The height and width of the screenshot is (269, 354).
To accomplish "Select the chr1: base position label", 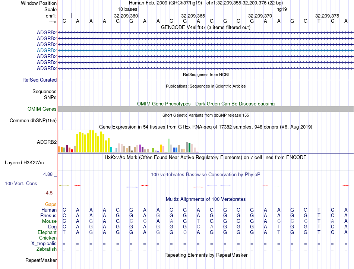I will (x=51, y=16).
